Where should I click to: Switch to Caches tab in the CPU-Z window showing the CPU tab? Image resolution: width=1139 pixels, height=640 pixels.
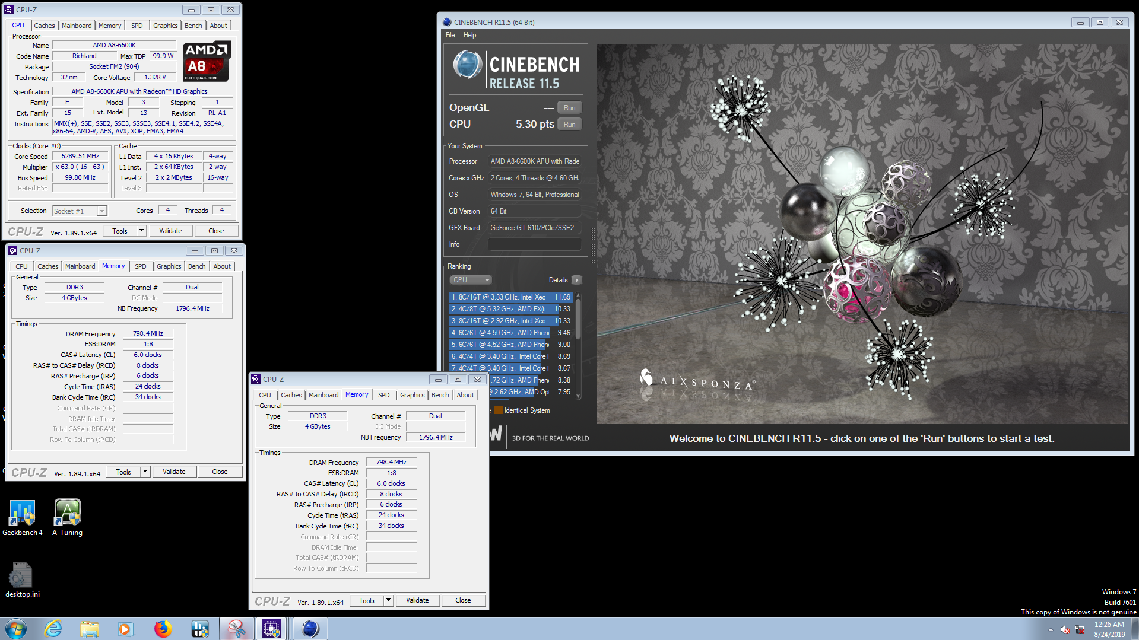tap(45, 26)
